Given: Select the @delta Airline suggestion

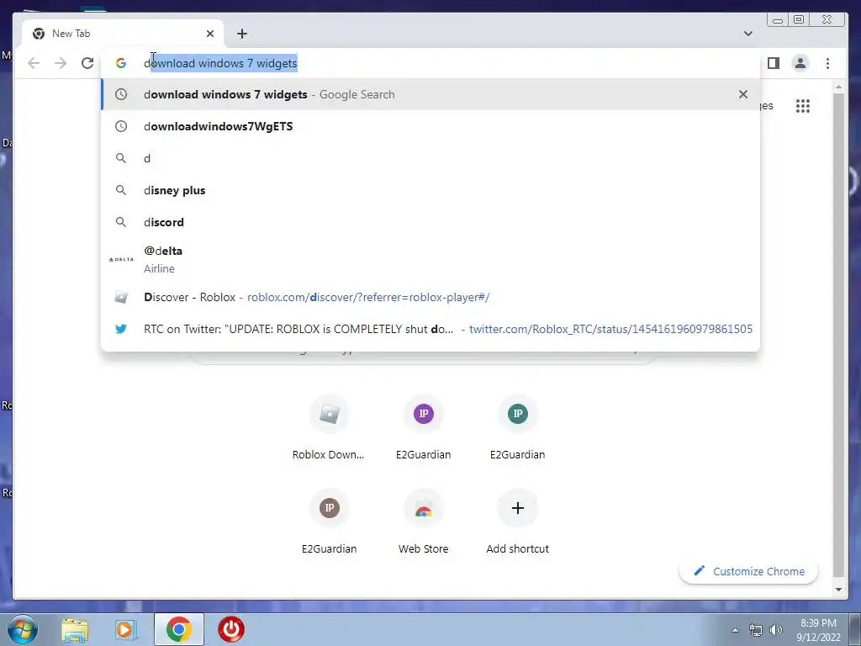Looking at the screenshot, I should [x=430, y=259].
